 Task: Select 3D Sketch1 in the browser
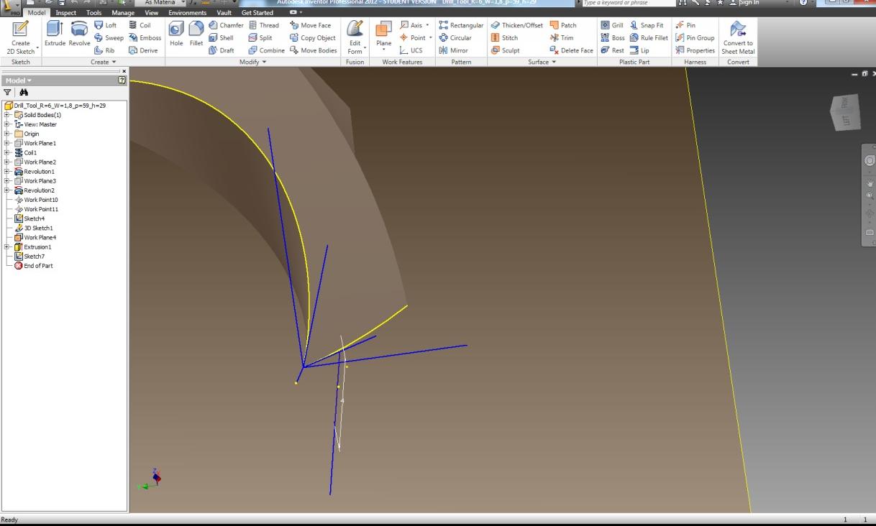tap(33, 228)
